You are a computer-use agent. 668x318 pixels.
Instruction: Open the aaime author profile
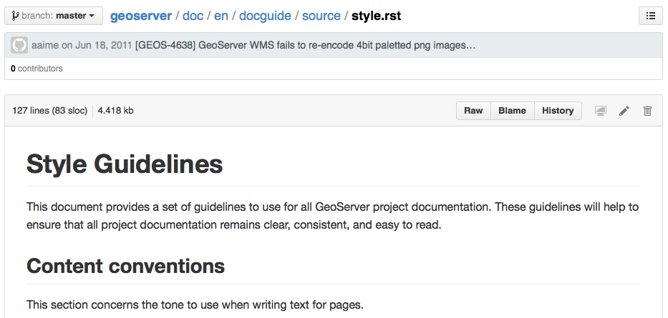pos(44,45)
